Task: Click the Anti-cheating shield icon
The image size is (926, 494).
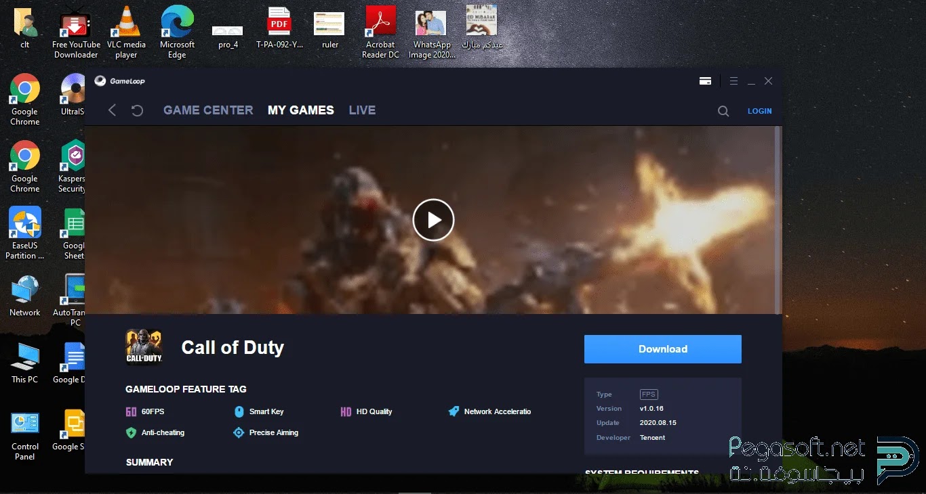Action: (132, 432)
